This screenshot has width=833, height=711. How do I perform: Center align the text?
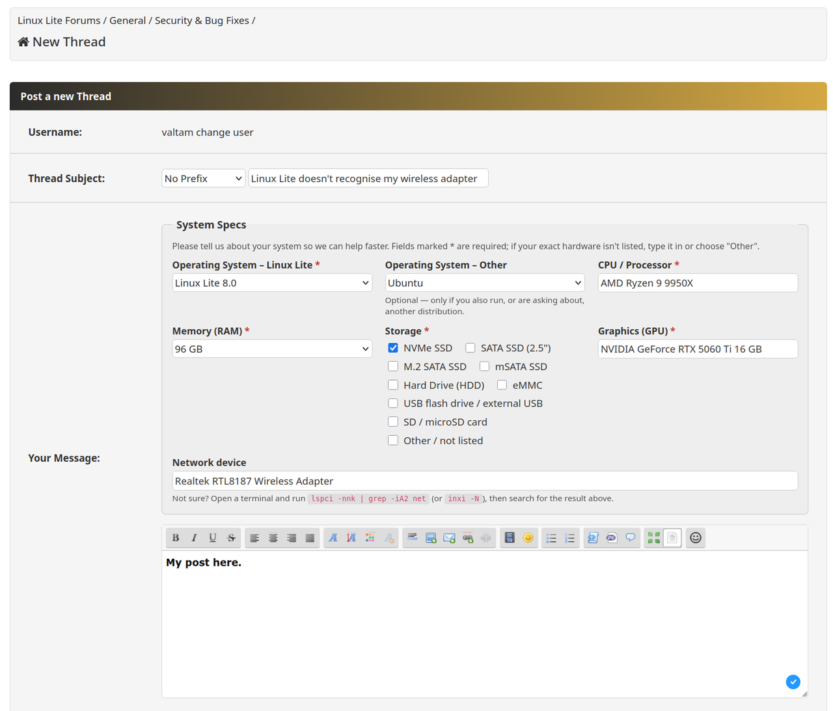[x=273, y=538]
